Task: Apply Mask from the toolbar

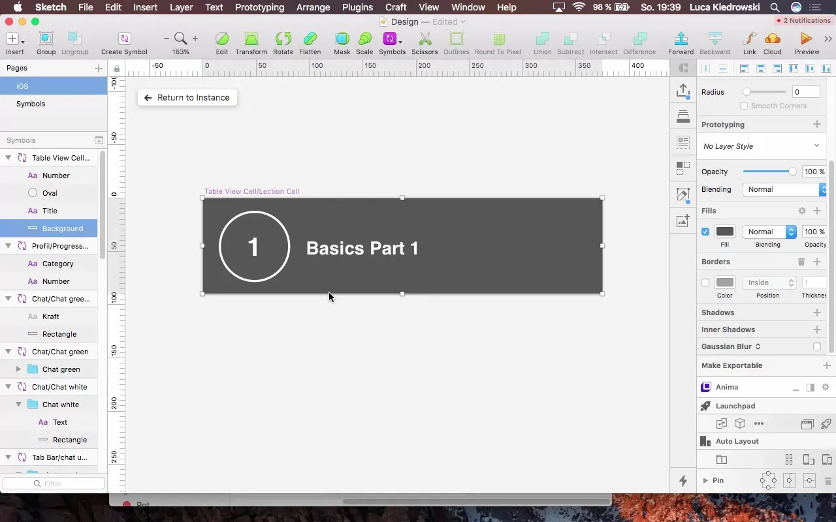Action: [x=342, y=42]
